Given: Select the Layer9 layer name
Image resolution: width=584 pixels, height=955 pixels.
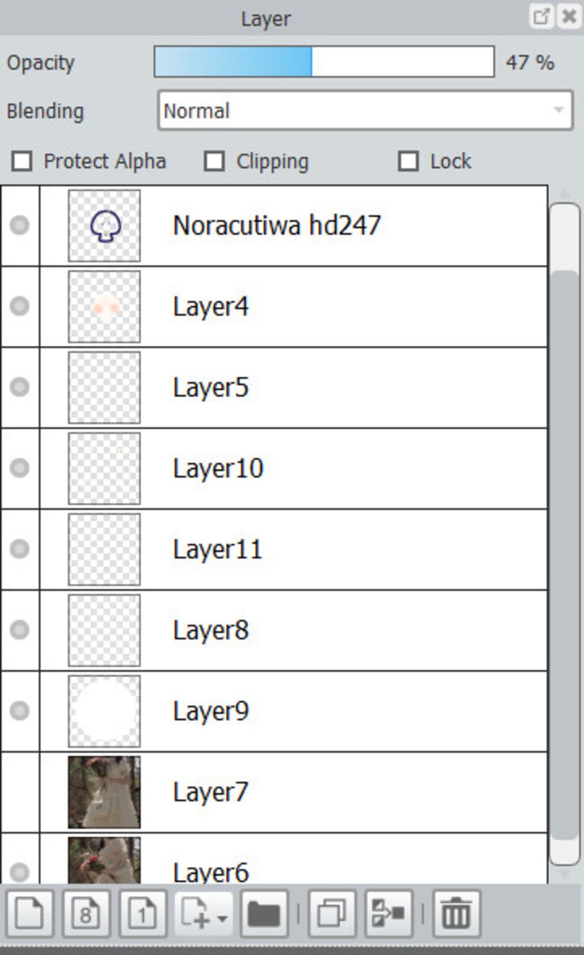Looking at the screenshot, I should coord(211,711).
